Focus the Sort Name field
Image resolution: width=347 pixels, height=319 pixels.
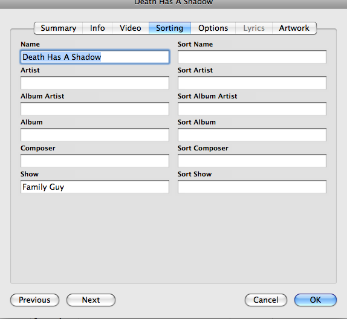coord(252,57)
